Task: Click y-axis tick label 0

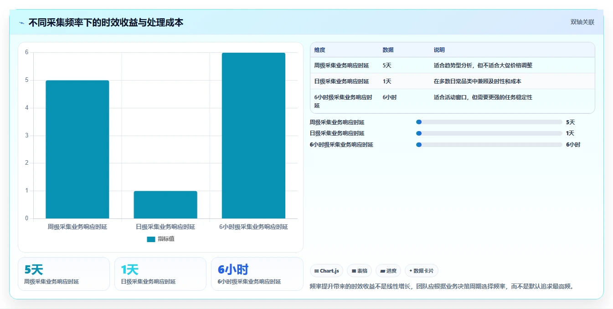Action: click(26, 218)
